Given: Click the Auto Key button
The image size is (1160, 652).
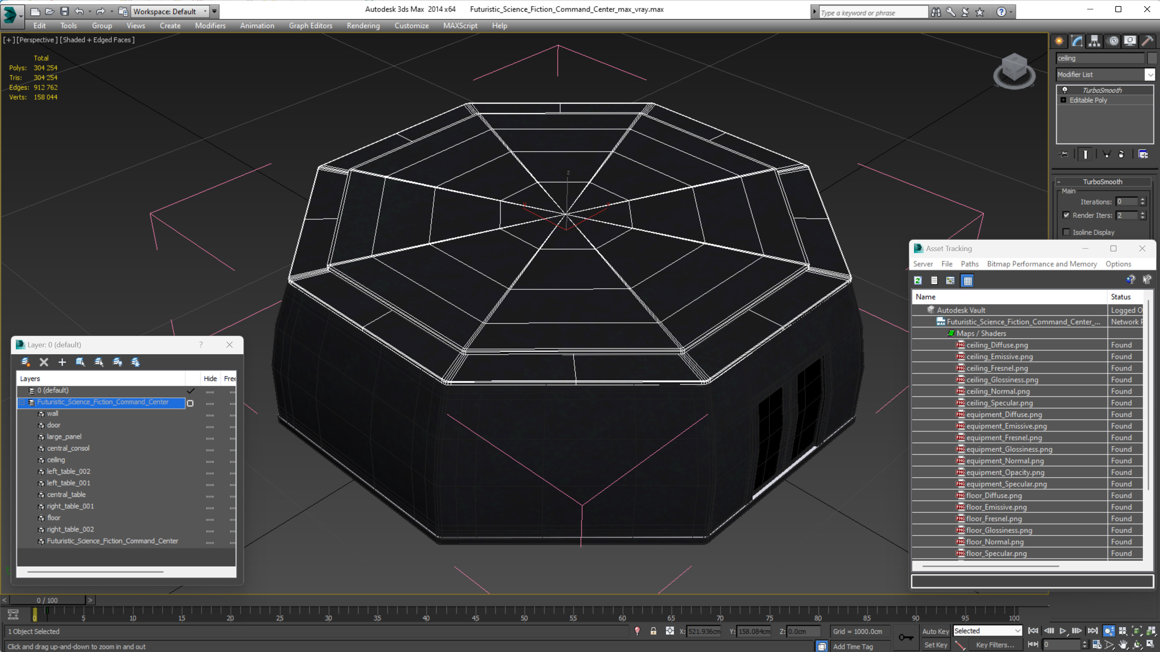Looking at the screenshot, I should (x=935, y=631).
